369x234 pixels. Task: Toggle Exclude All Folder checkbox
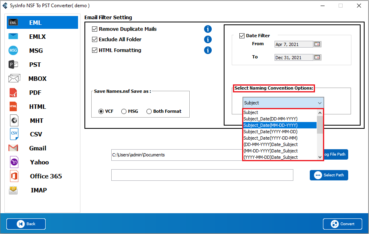click(94, 39)
